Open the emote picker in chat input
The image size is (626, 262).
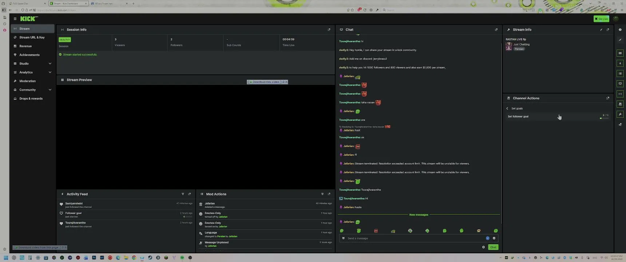point(494,238)
